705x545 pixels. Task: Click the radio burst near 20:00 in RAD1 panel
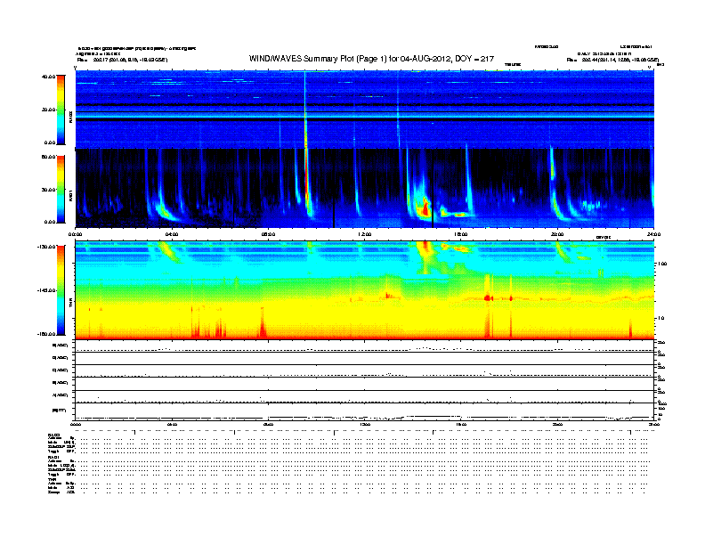tap(554, 184)
